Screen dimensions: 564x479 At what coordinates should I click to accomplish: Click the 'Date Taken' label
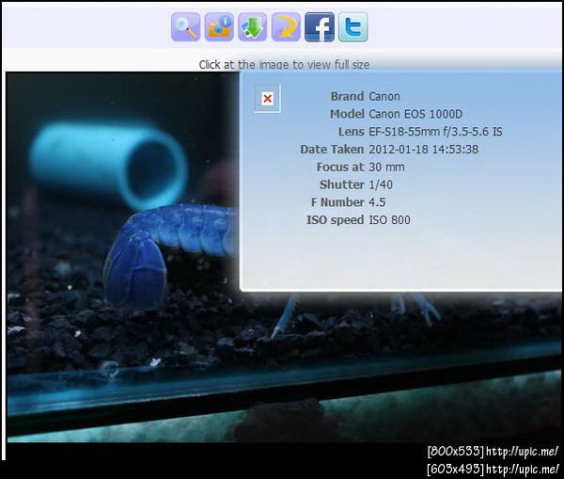(x=332, y=150)
